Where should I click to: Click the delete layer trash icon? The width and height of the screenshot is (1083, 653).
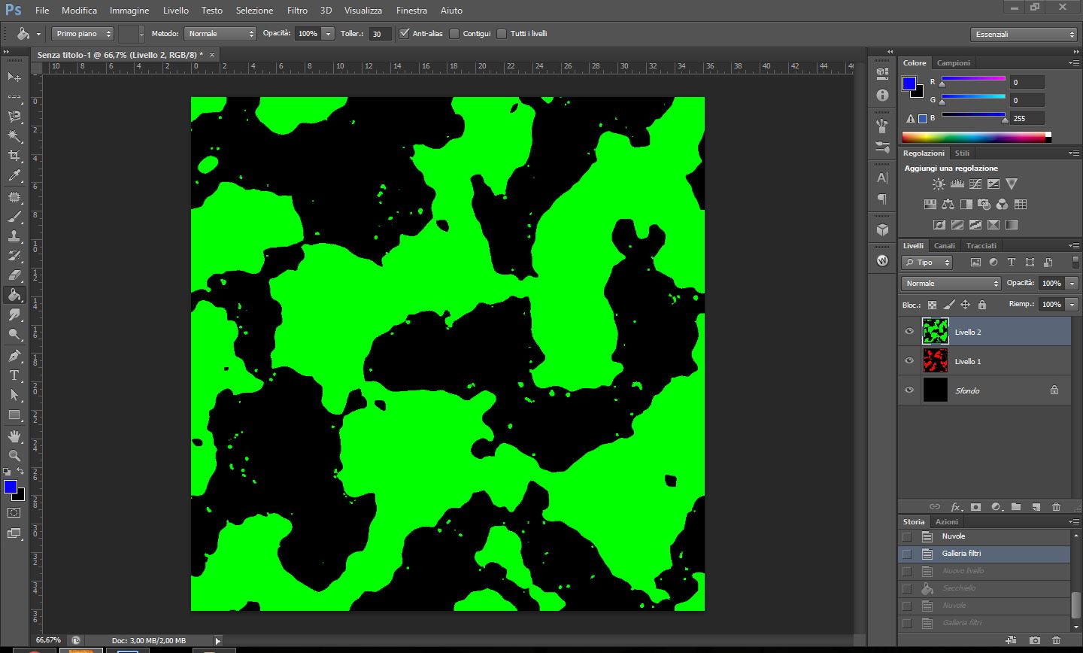point(1056,507)
